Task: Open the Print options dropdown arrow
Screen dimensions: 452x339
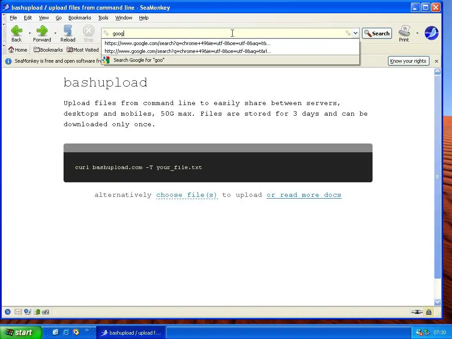Action: 417,34
